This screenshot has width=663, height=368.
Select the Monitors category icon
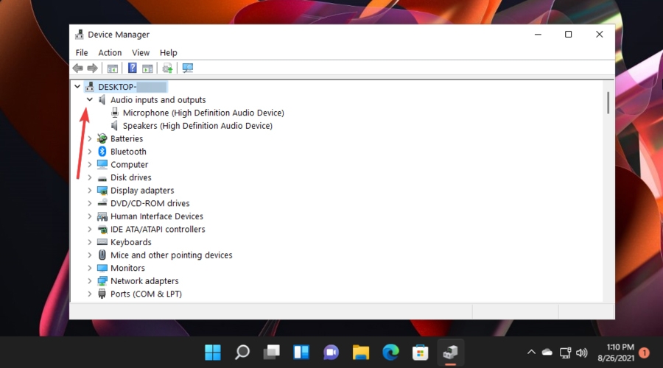pos(102,268)
